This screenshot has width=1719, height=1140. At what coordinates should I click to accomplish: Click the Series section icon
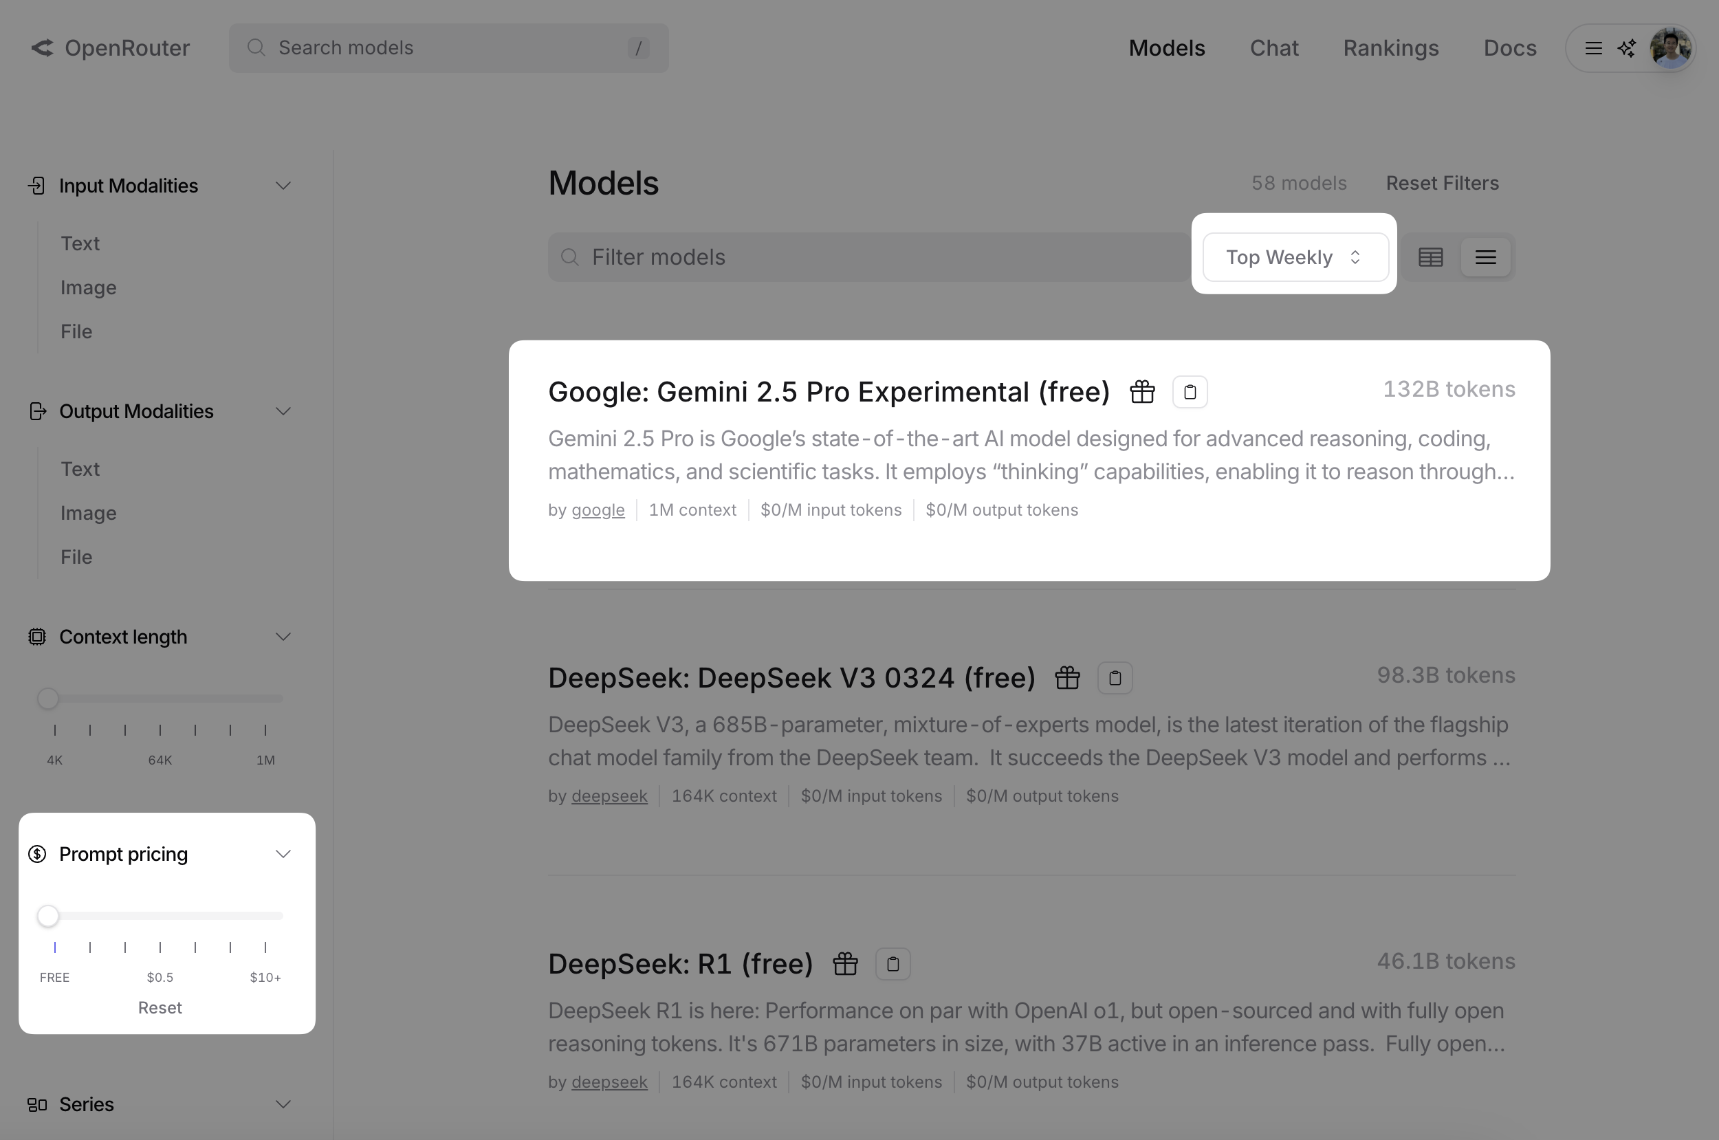pos(37,1105)
